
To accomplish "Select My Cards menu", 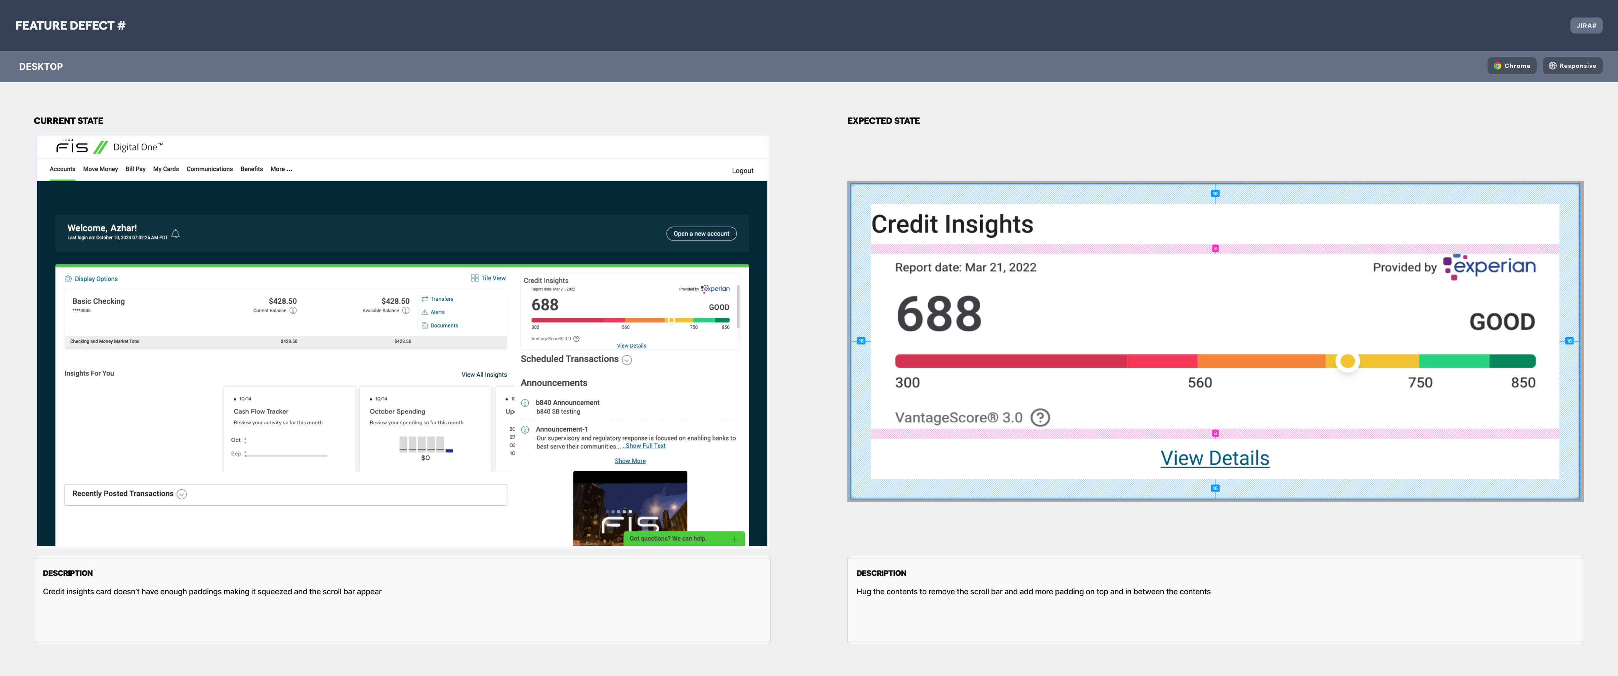I will pos(166,169).
